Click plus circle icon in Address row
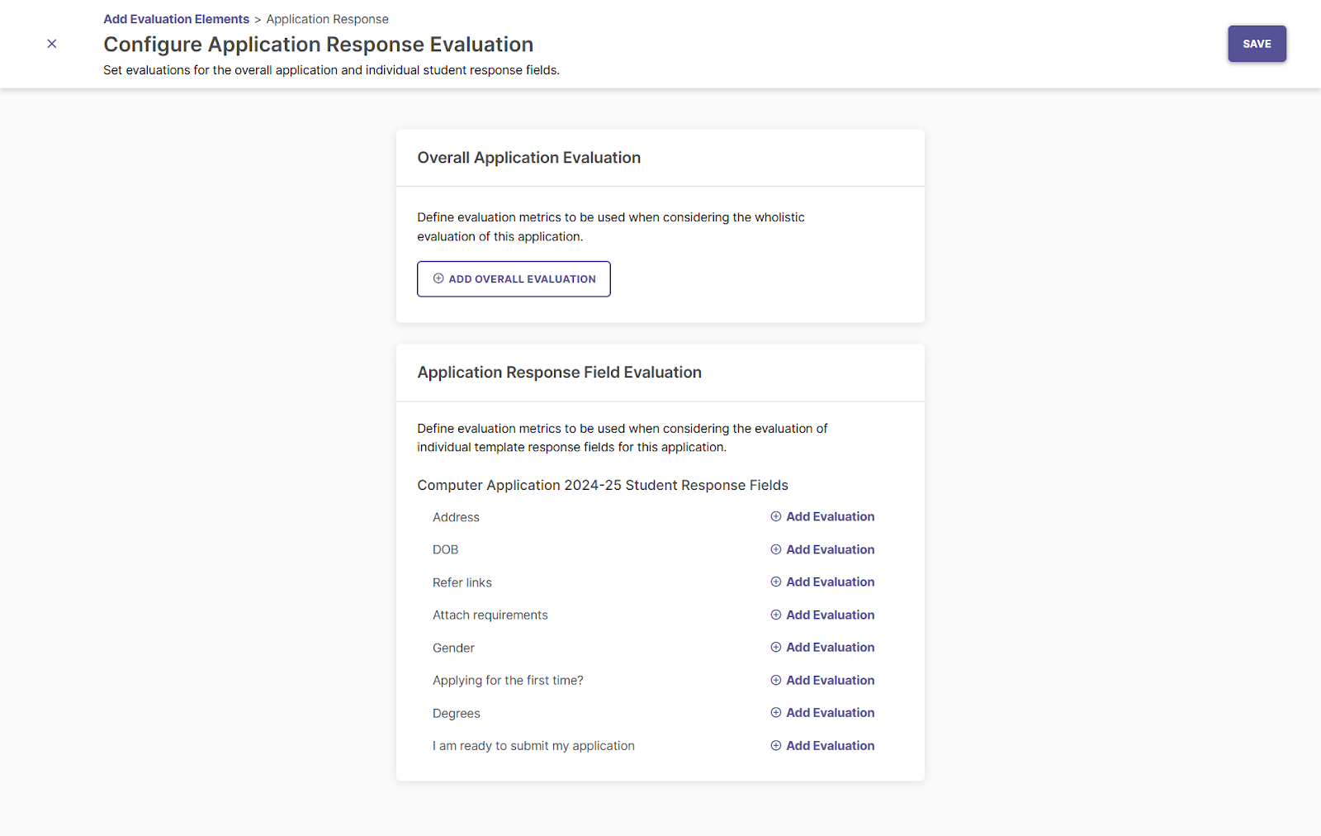The height and width of the screenshot is (836, 1321). [x=776, y=516]
